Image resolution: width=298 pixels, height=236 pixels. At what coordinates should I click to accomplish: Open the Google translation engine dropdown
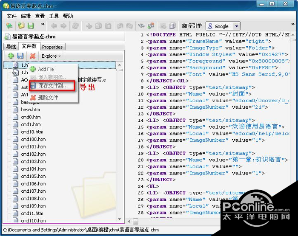[237, 26]
